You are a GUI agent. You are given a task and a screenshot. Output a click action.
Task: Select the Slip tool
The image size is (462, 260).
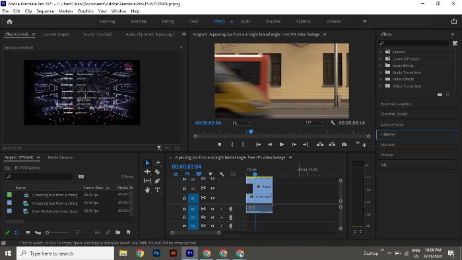pos(148,180)
